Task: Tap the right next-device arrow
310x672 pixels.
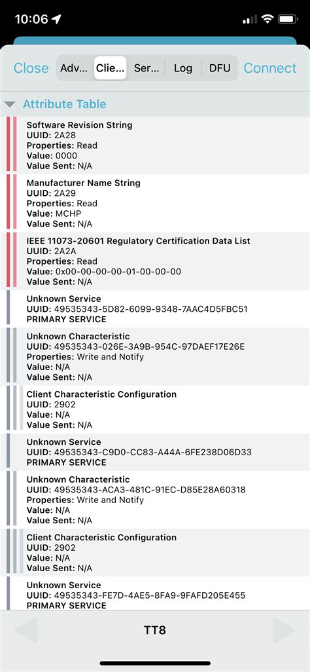Action: point(283,630)
